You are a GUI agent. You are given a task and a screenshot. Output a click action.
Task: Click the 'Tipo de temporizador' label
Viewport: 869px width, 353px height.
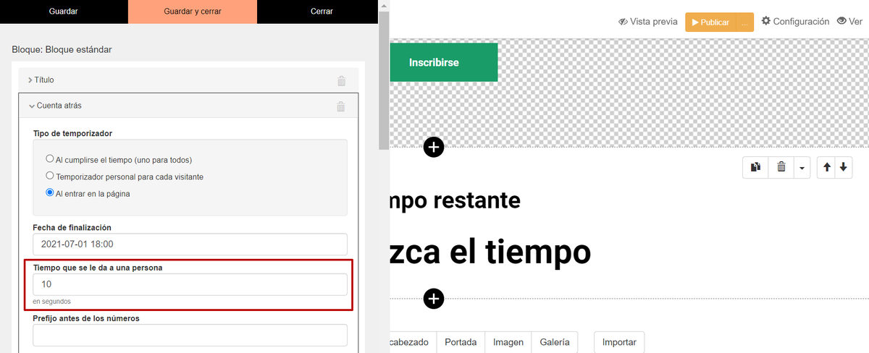[x=72, y=133]
